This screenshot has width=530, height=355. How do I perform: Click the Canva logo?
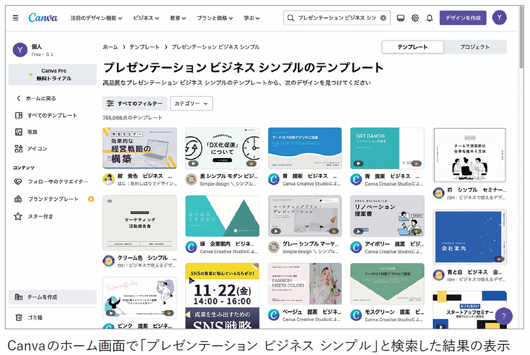tap(43, 18)
